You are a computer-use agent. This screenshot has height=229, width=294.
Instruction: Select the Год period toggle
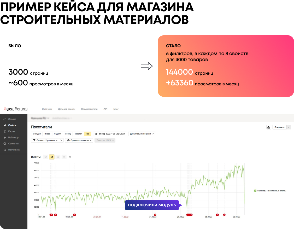coord(87,133)
